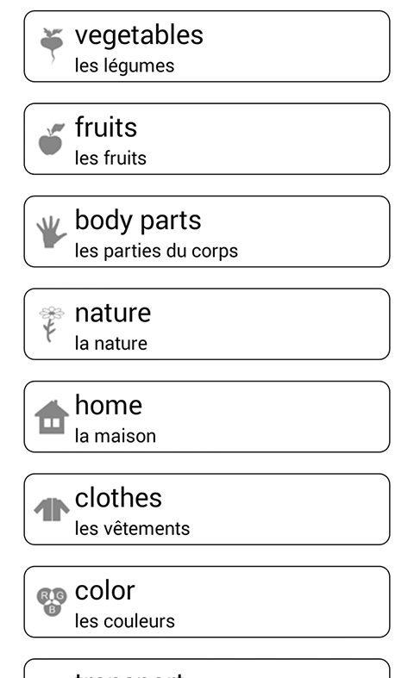
Task: Tap the apple fruits icon
Action: pos(51,139)
